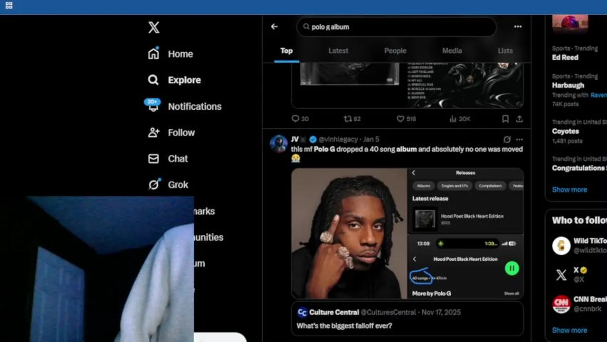This screenshot has height=342, width=607.
Task: Bookmark the post with 518 likes
Action: [x=505, y=119]
